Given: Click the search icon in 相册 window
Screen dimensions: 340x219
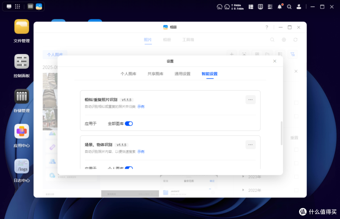Looking at the screenshot, I should [272, 40].
